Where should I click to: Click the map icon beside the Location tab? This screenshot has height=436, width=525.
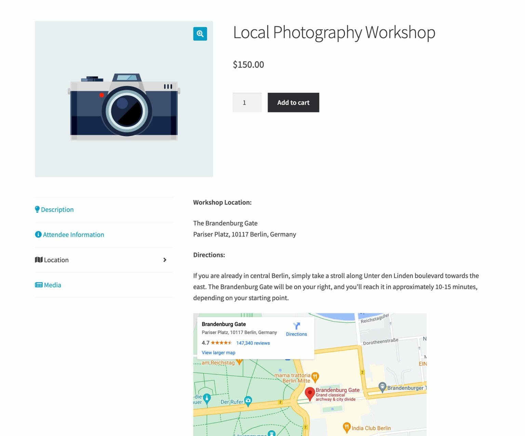[x=39, y=260]
